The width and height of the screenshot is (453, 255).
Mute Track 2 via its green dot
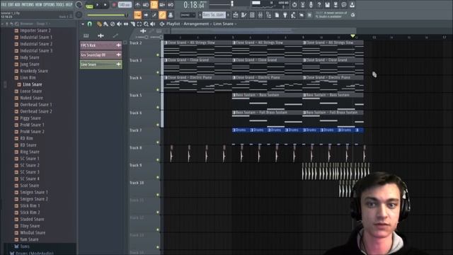(x=158, y=55)
